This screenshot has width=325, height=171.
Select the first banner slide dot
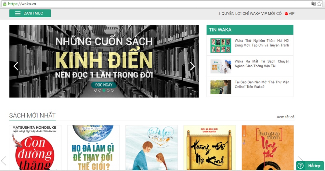point(96,90)
